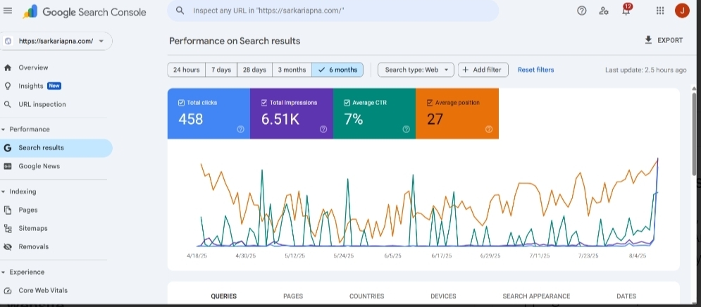Toggle the Total clicks checkbox
The height and width of the screenshot is (307, 701).
tap(181, 103)
